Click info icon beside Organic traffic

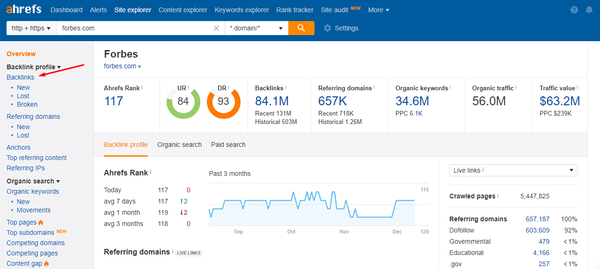tap(516, 87)
